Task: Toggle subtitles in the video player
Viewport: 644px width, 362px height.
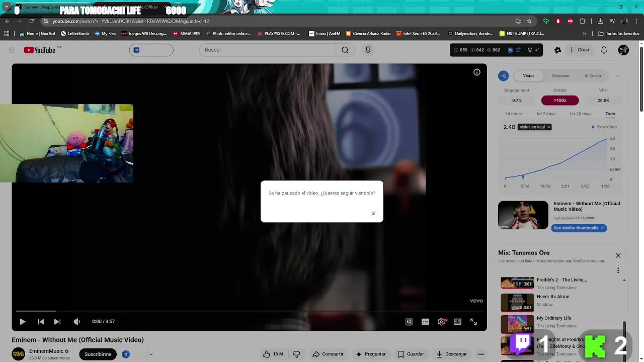Action: pos(425,322)
